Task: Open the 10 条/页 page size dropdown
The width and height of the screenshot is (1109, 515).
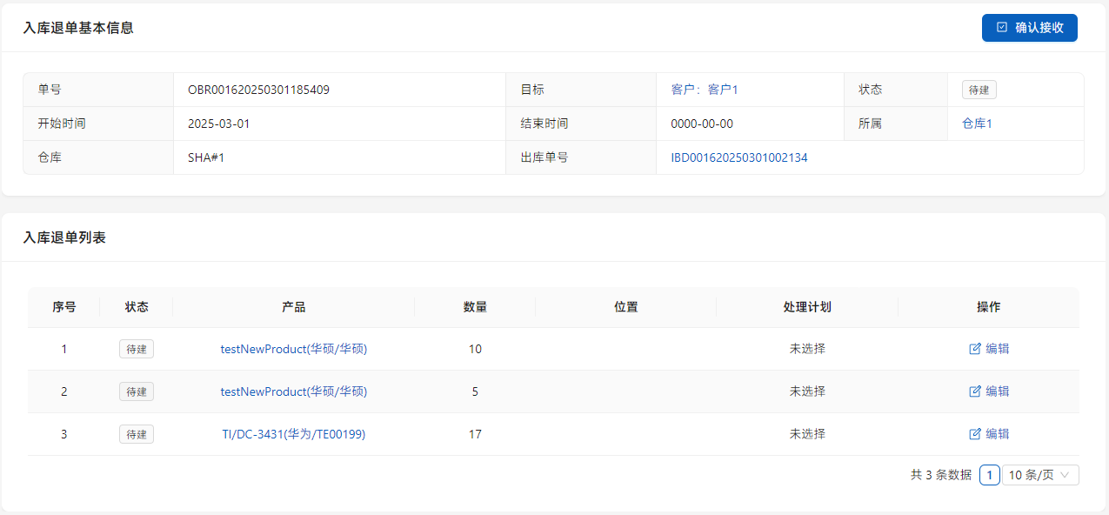Action: point(1040,475)
